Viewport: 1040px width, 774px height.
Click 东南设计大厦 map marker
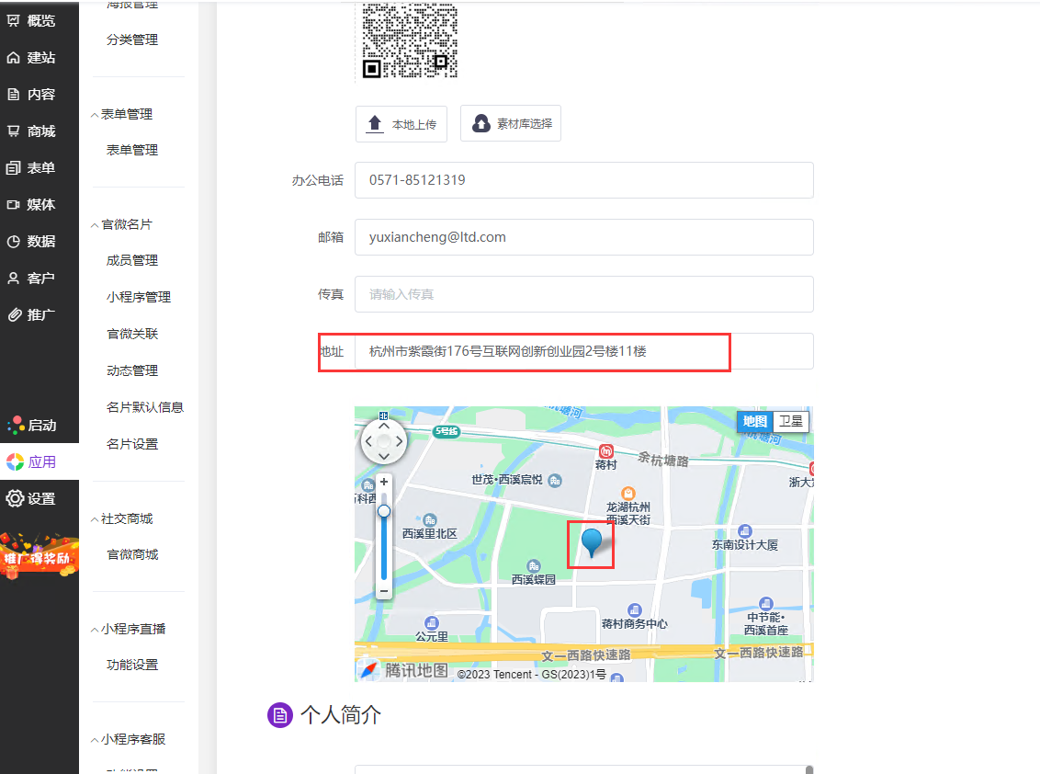click(x=745, y=531)
